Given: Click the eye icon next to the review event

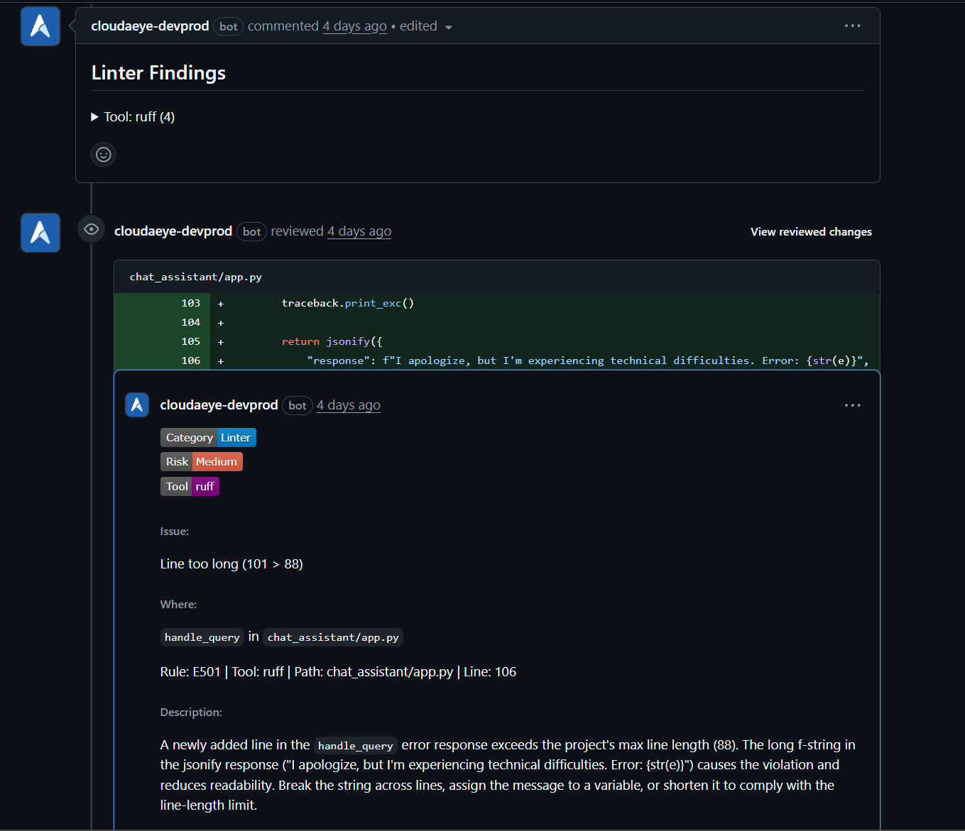Looking at the screenshot, I should coord(91,229).
